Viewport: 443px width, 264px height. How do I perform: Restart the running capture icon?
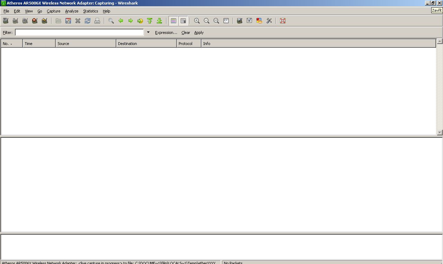coord(44,21)
